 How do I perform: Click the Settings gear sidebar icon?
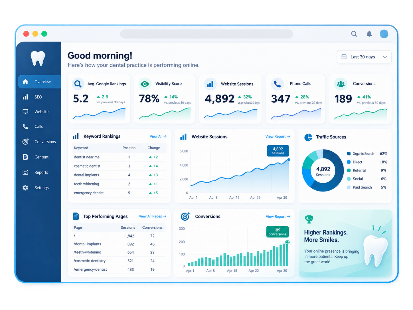tap(25, 188)
